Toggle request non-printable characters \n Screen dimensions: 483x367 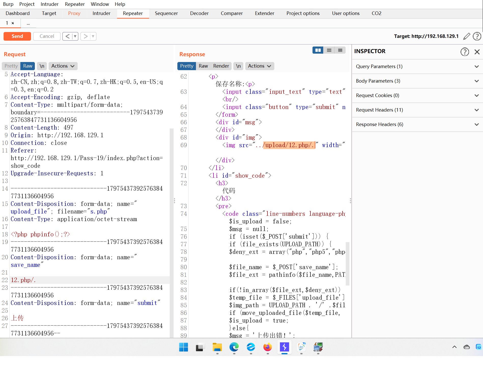point(42,66)
